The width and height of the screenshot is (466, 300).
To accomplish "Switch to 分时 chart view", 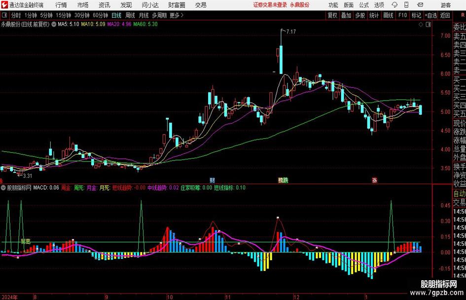I will click(16, 15).
